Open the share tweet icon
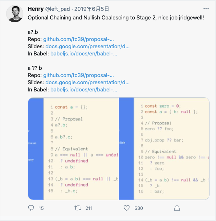Viewport: 216px width, 221px height. pyautogui.click(x=176, y=208)
